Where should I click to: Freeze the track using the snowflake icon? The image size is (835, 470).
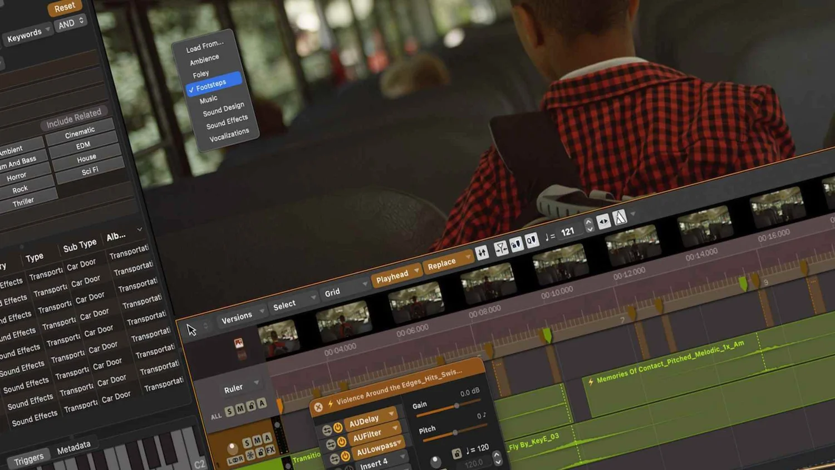point(249,454)
